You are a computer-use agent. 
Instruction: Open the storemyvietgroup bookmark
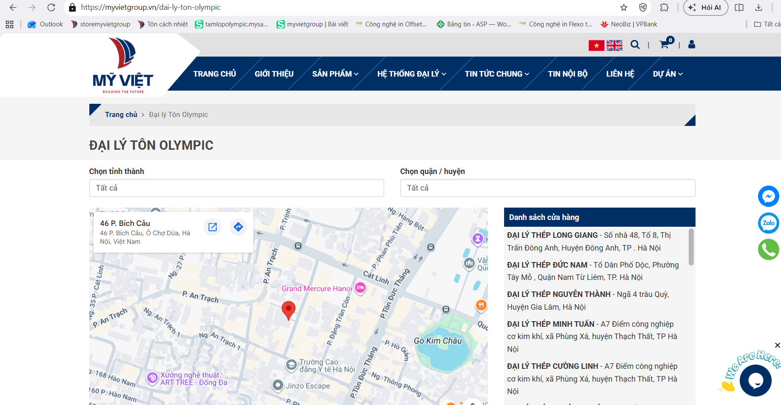[101, 24]
